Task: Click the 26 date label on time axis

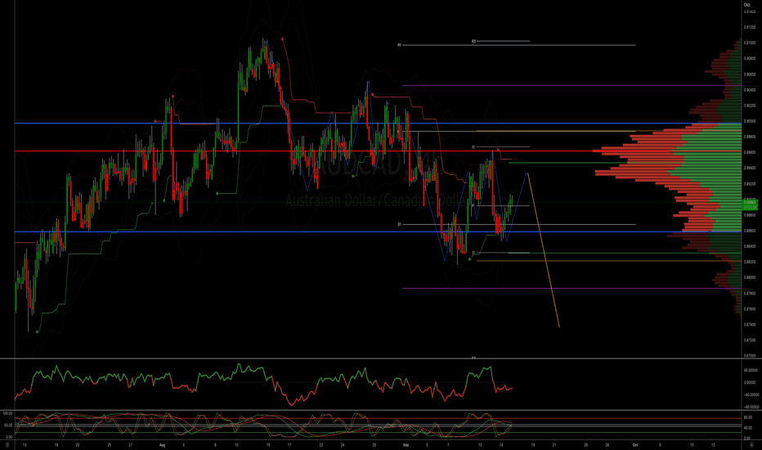Action: [586, 444]
